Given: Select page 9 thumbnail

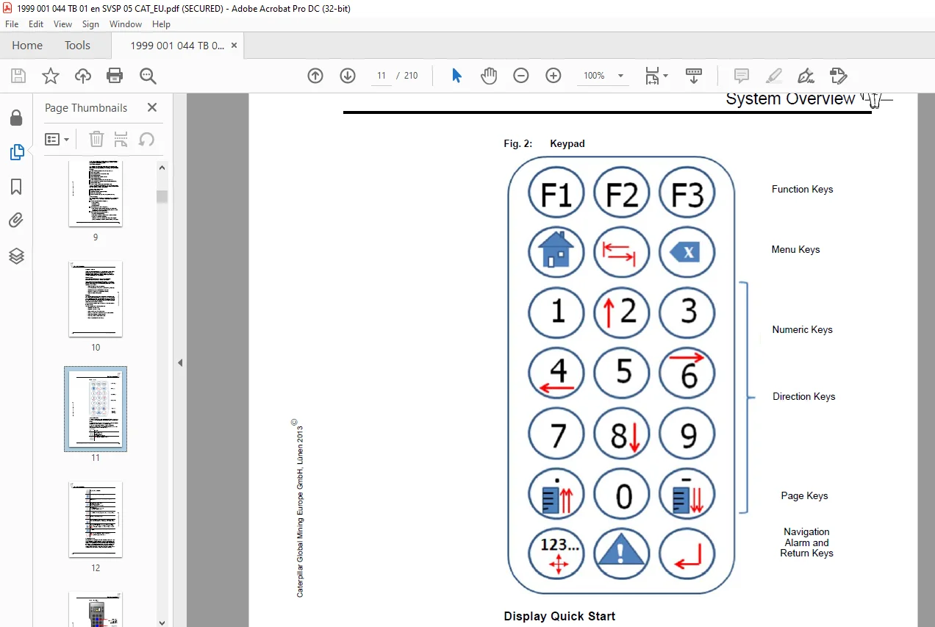Looking at the screenshot, I should 96,193.
